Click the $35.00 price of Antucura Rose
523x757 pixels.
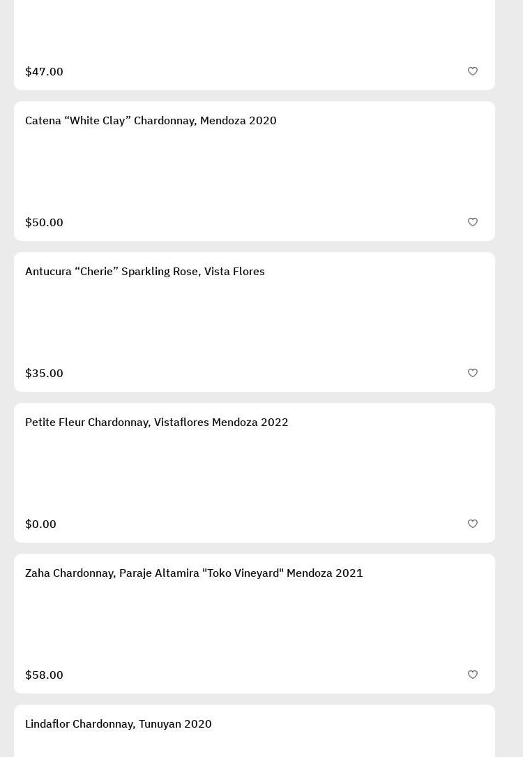[x=44, y=374]
